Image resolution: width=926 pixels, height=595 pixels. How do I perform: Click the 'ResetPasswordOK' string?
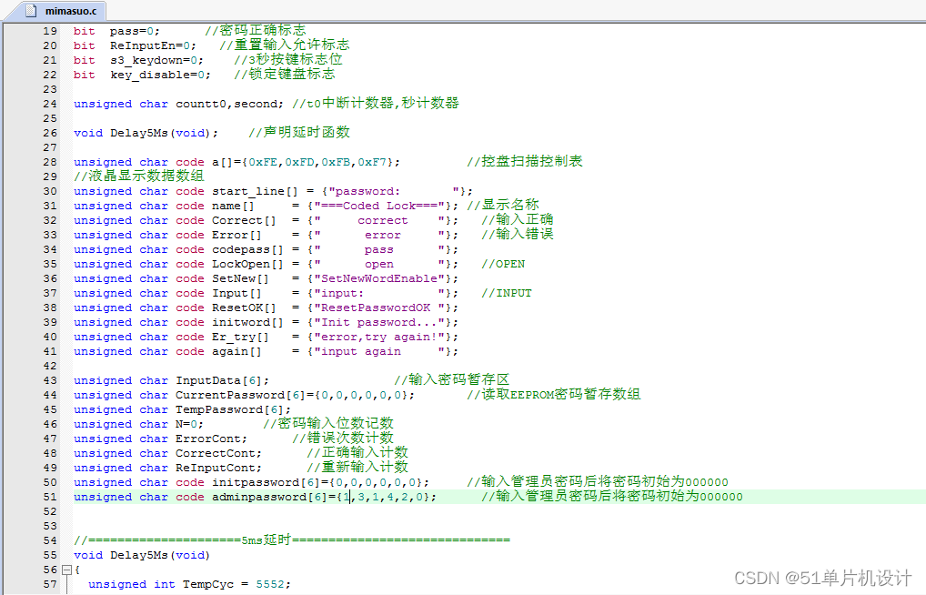pos(376,308)
